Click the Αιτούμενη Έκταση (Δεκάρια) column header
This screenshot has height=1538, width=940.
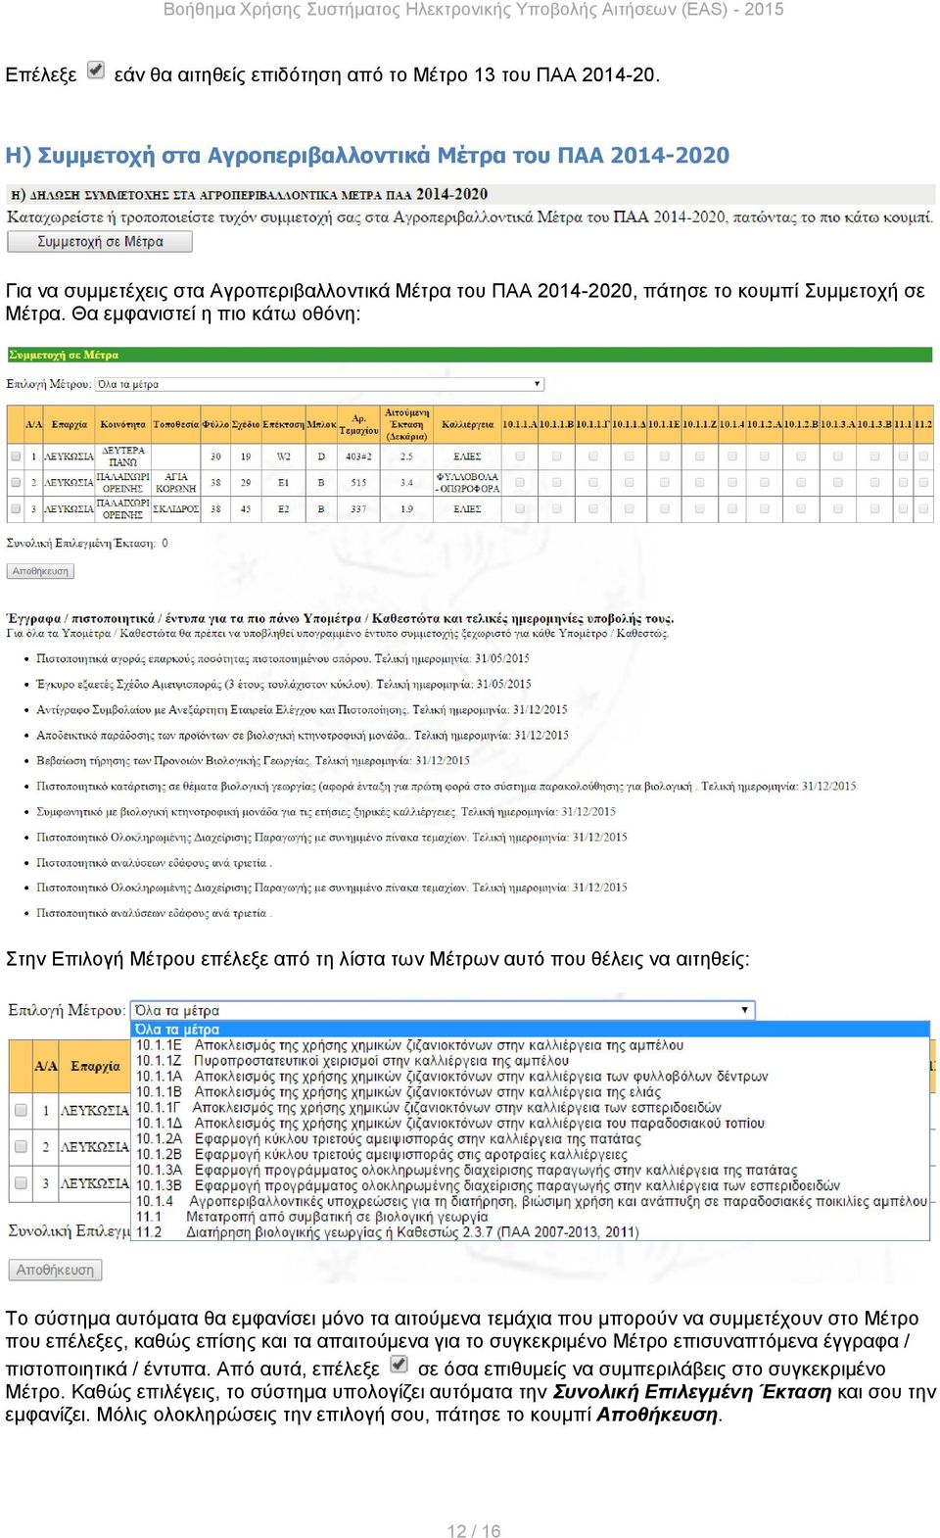pyautogui.click(x=407, y=424)
